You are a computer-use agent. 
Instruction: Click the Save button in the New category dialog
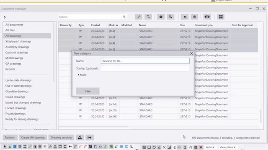point(88,91)
